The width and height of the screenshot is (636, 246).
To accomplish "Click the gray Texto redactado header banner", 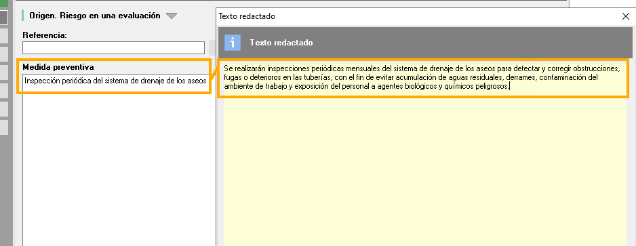I will (425, 43).
